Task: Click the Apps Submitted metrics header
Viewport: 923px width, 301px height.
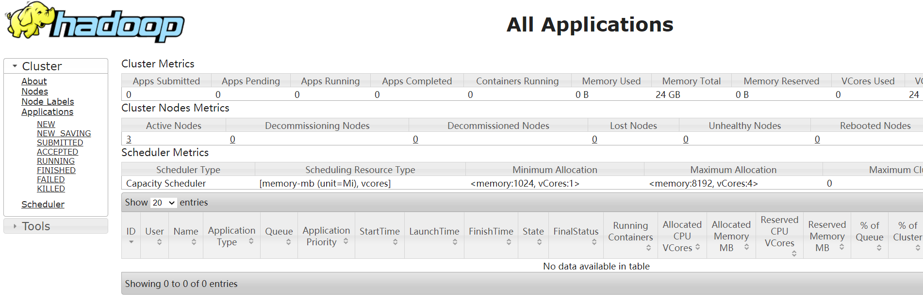Action: pos(166,81)
